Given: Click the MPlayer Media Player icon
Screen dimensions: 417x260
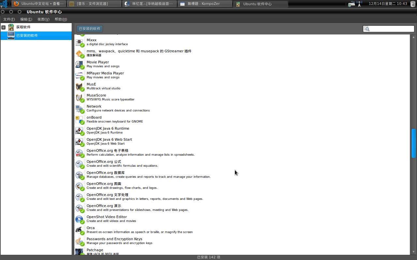Looking at the screenshot, I should click(79, 75).
